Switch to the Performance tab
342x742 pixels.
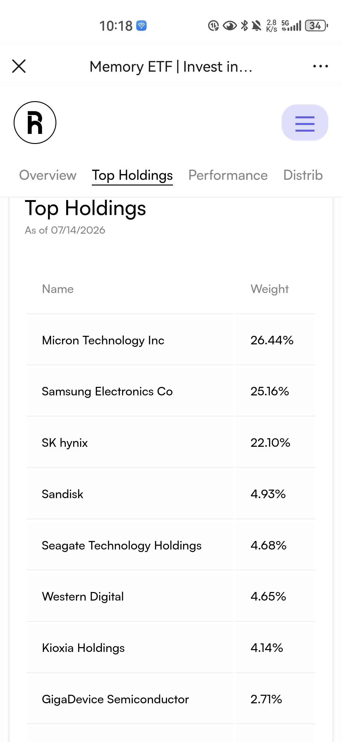[x=228, y=175]
